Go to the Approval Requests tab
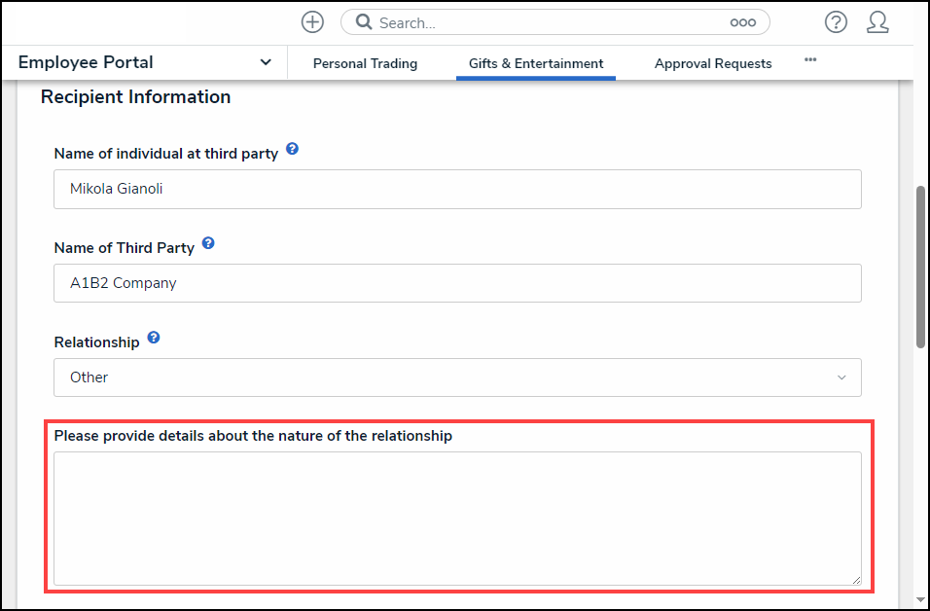This screenshot has height=611, width=930. coord(713,63)
